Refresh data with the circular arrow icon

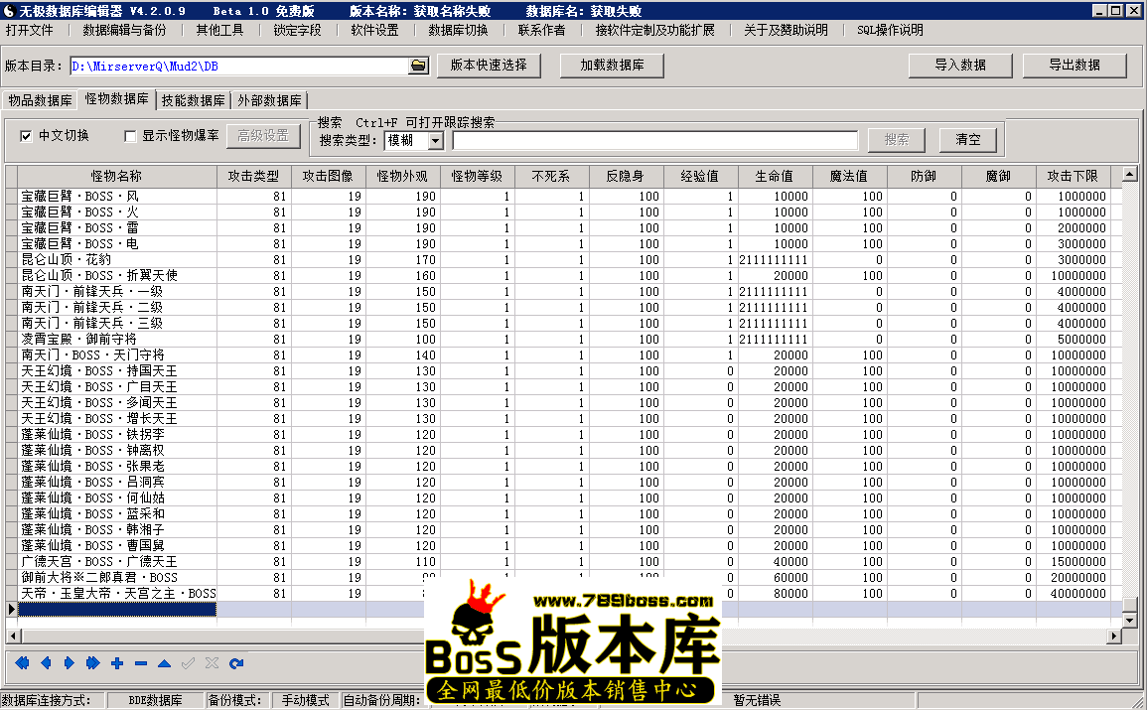235,662
